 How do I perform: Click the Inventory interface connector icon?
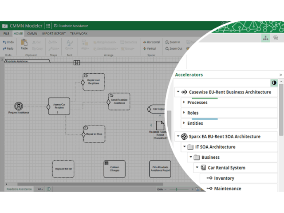209,178
